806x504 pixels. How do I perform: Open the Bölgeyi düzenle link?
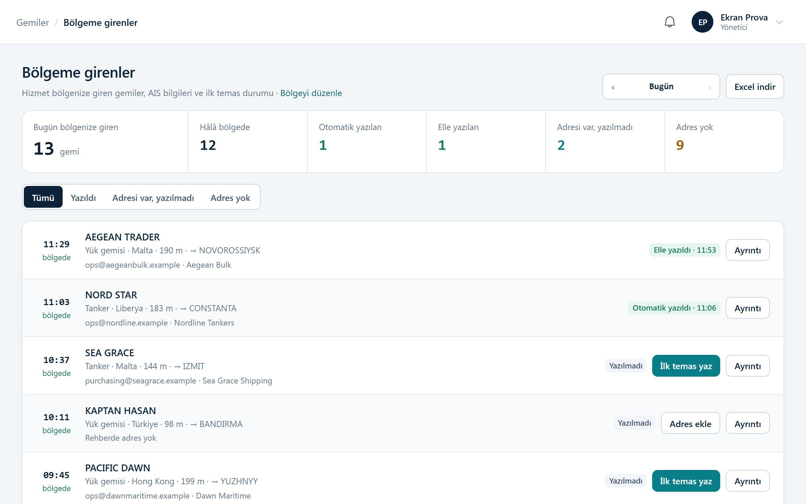pyautogui.click(x=311, y=93)
